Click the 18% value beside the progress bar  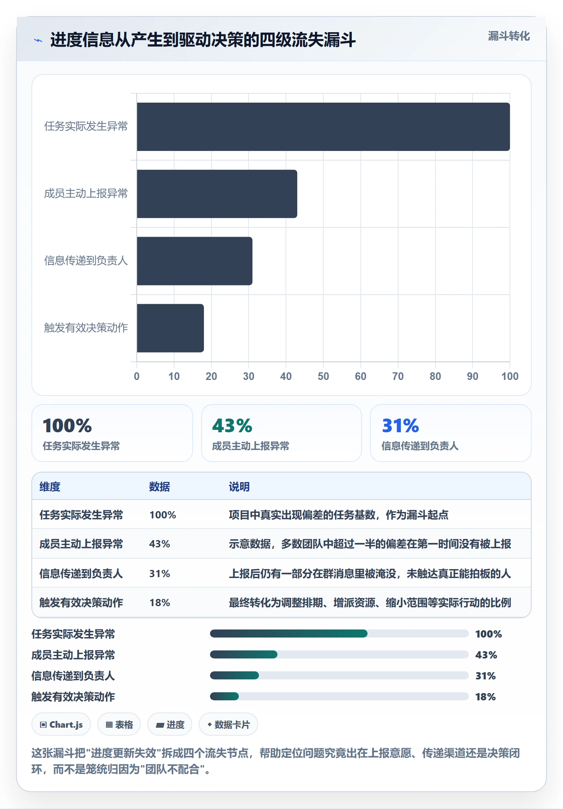click(485, 697)
